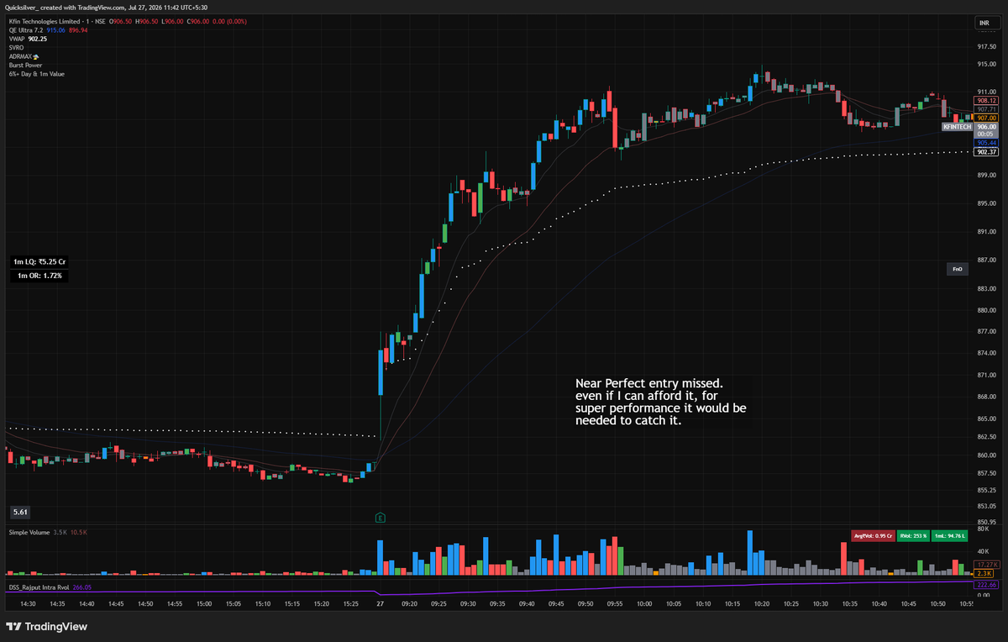
Task: Select the VWAP indicator legend
Action: pyautogui.click(x=17, y=39)
